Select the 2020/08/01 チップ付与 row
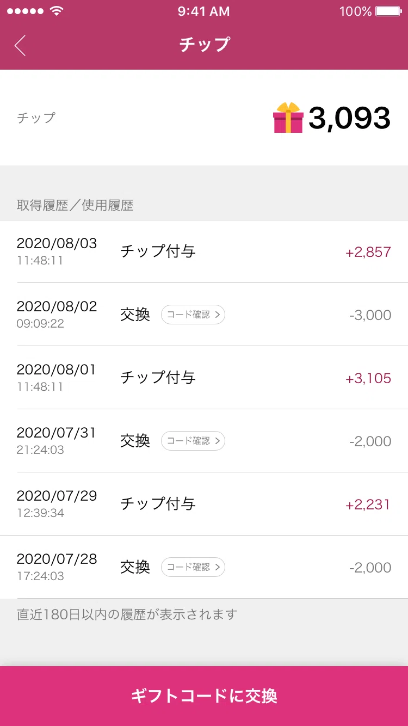Viewport: 408px width, 726px height. point(204,378)
